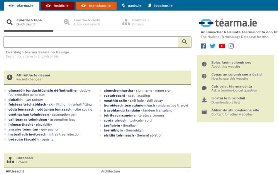Open Cuir ceist téarmaíochta link
This screenshot has width=278, height=174.
point(234,88)
